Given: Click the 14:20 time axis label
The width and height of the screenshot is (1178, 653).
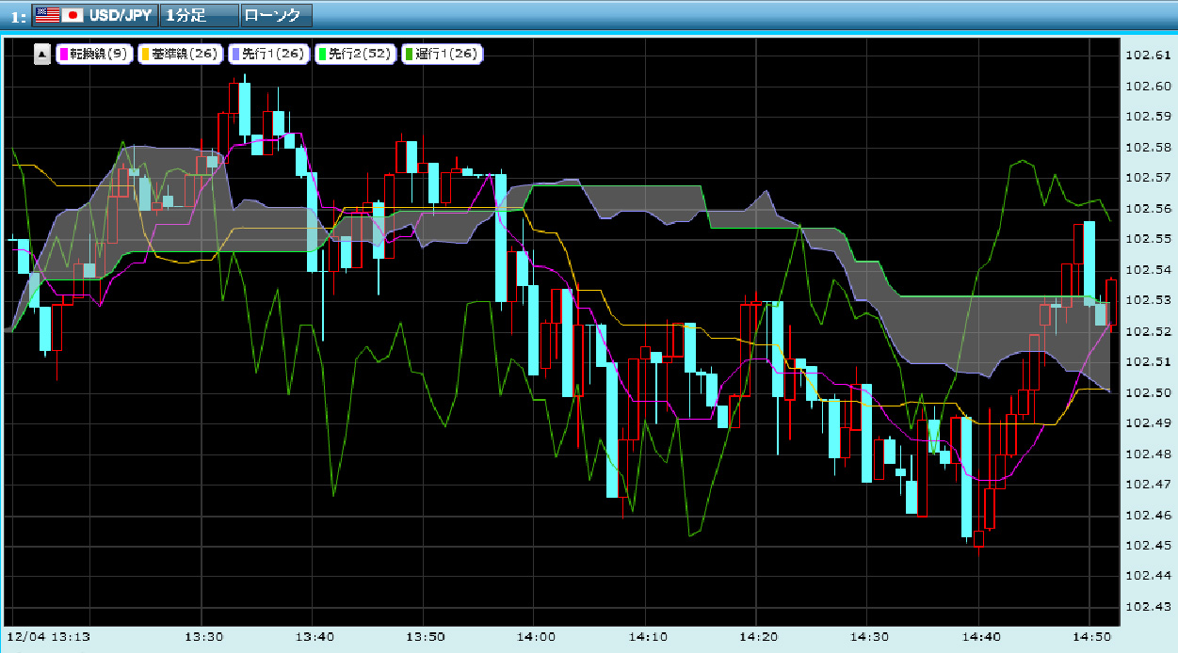Looking at the screenshot, I should (x=758, y=637).
